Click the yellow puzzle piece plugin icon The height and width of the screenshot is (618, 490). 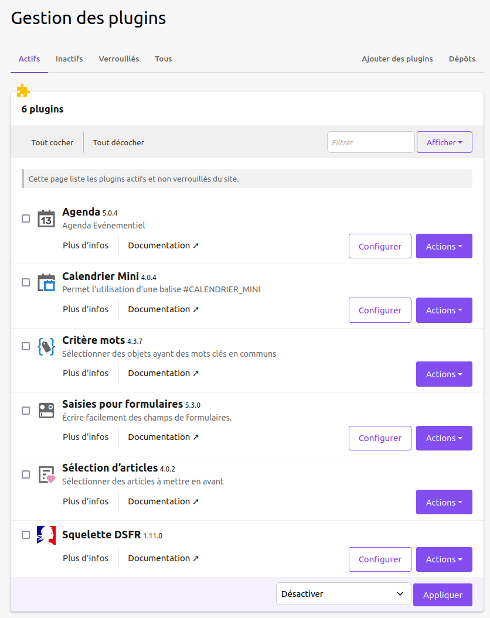coord(23,90)
